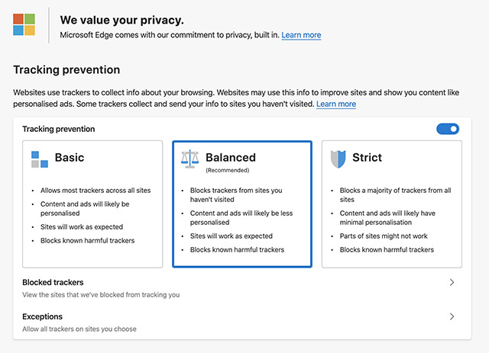Click the Tracking prevention section heading
The image size is (489, 353).
tap(66, 70)
